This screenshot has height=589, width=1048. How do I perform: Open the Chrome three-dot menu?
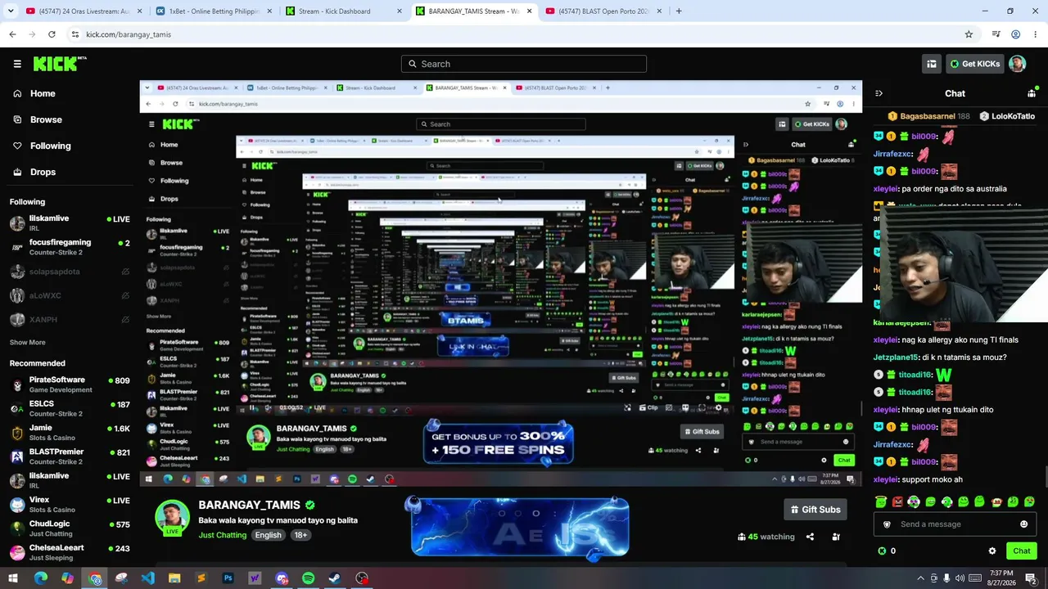1036,34
